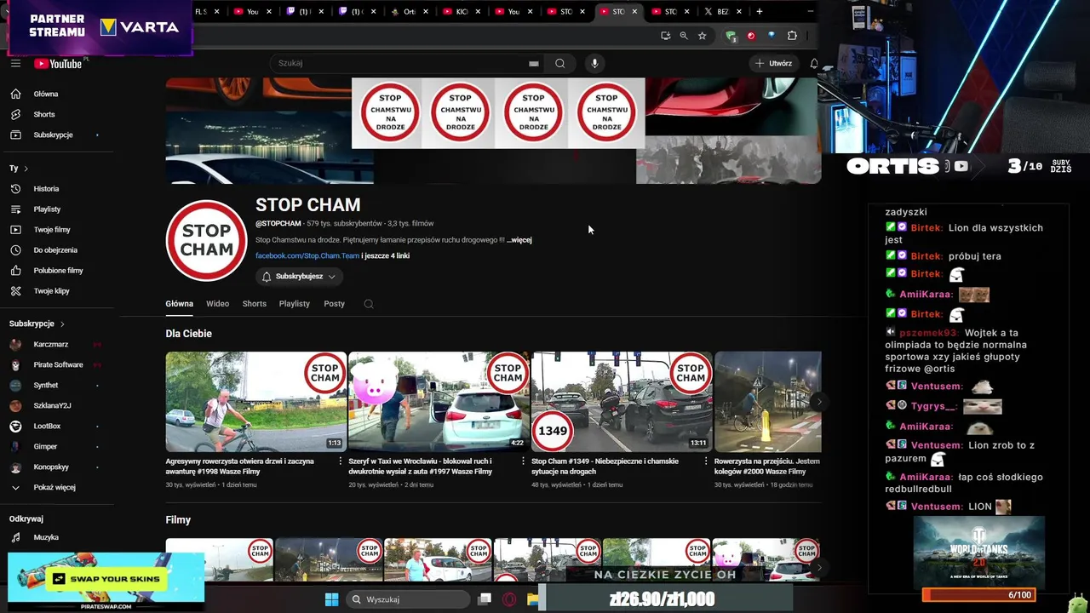Image resolution: width=1090 pixels, height=613 pixels.
Task: Open the facebook.com/Stop.Cham.Team link
Action: click(307, 256)
